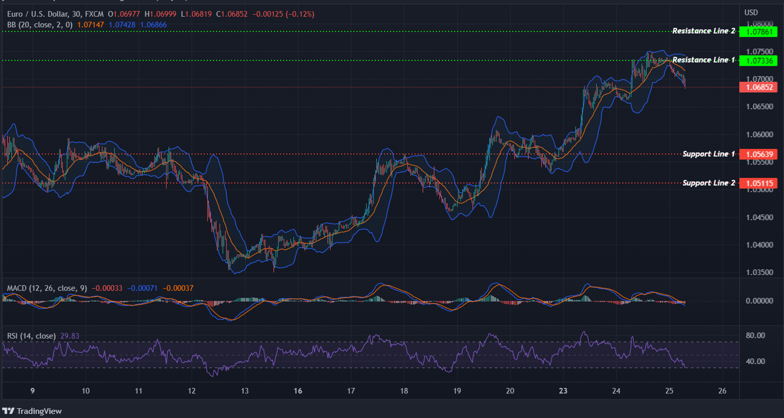Click the date 23 on the time axis

[563, 391]
